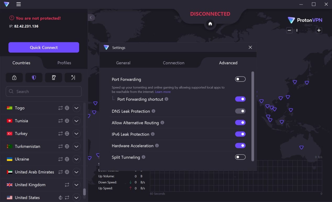Click info icon next to Split Tunneling

pos(143,157)
